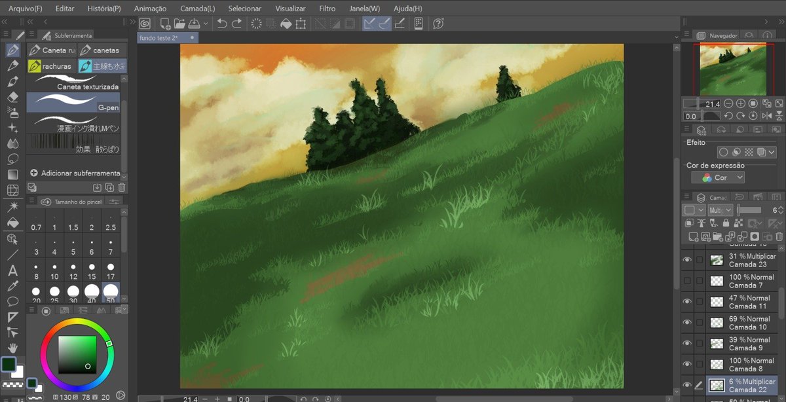The image size is (786, 402).
Task: Select brush size 2.5
Action: pyautogui.click(x=111, y=221)
